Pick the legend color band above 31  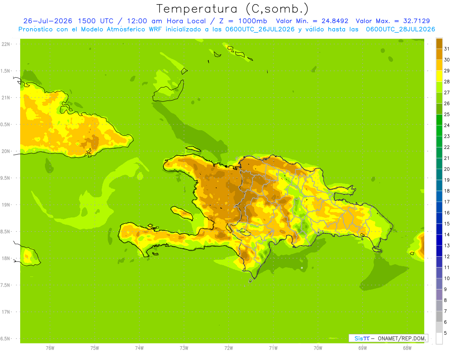439,43
